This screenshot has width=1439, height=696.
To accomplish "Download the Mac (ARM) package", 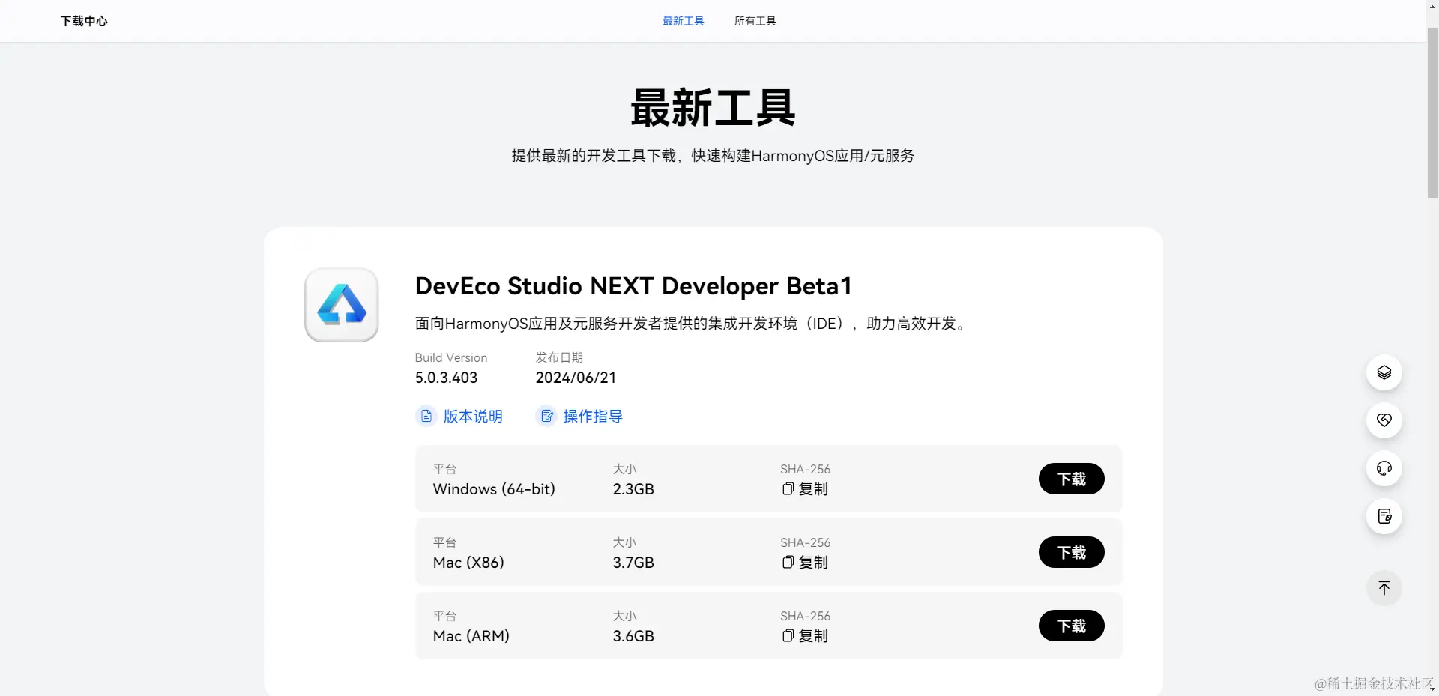I will click(x=1071, y=626).
